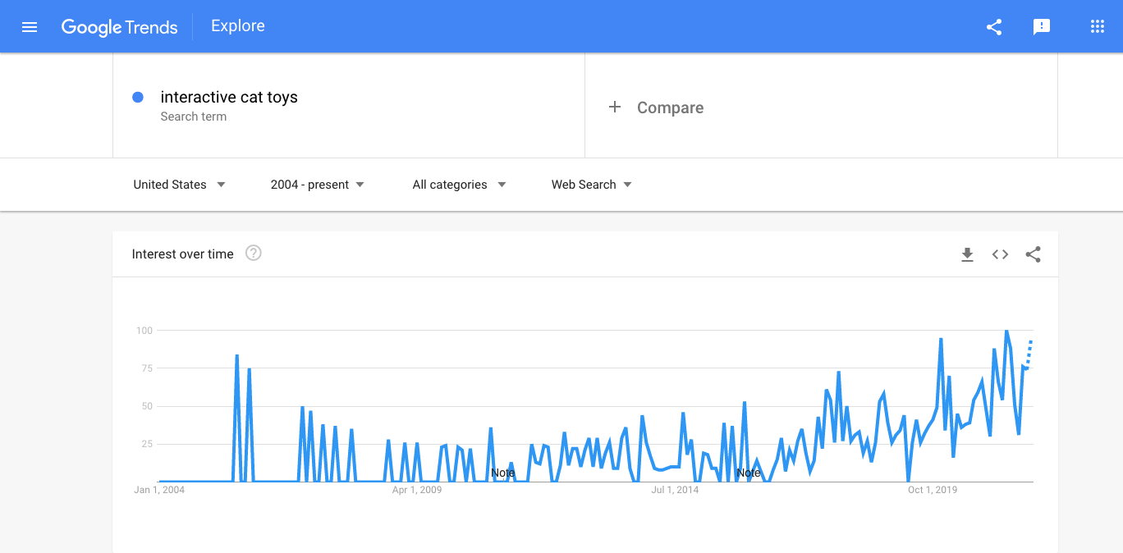This screenshot has height=553, width=1123.
Task: Click the second Note marker near Jul 2014
Action: (748, 473)
